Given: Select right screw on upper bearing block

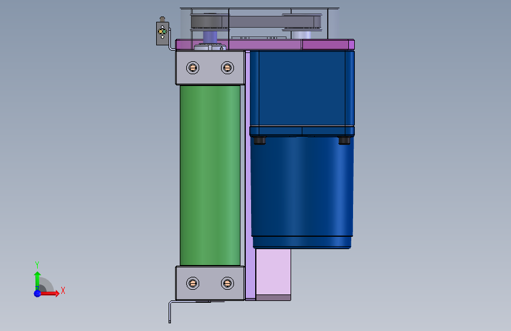Looking at the screenshot, I should pos(227,68).
